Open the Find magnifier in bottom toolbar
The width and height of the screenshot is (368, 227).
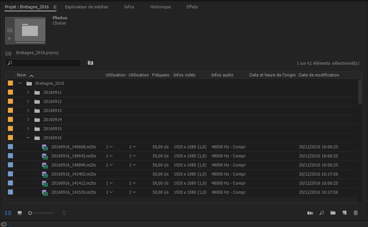[321, 213]
